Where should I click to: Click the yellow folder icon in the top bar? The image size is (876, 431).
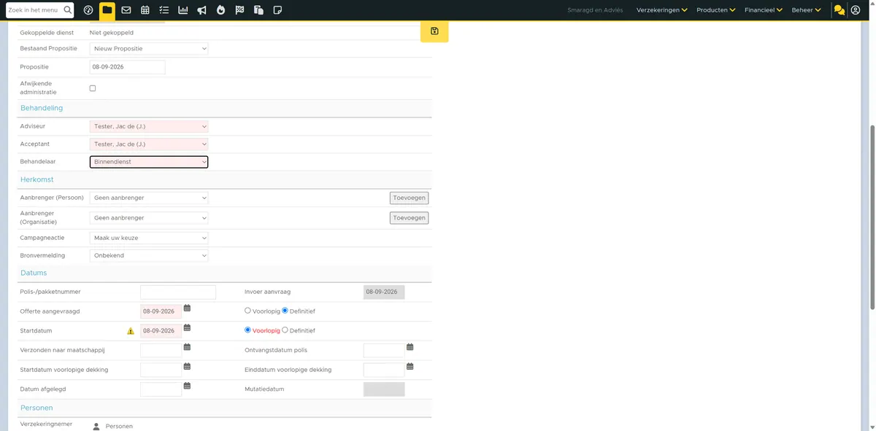tap(107, 10)
